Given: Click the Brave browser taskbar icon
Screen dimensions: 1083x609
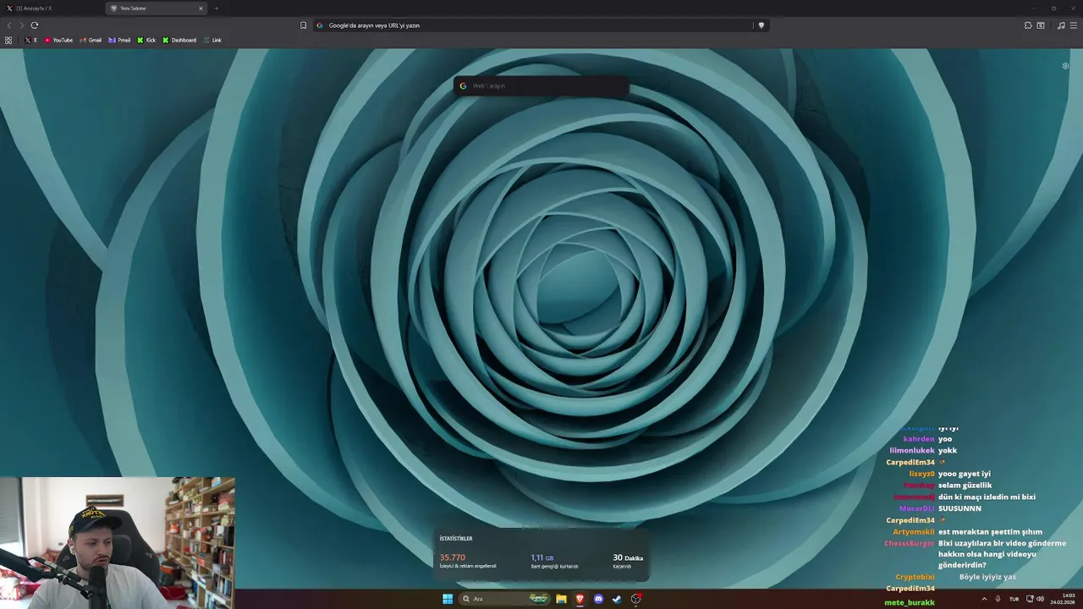Looking at the screenshot, I should coord(580,599).
